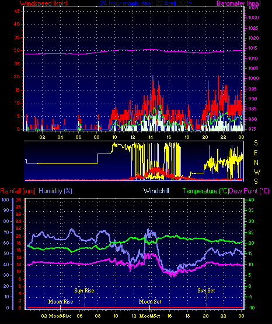Image resolution: width=272 pixels, height=324 pixels.
Task: Click the 90 humidity axis value
Action: (6, 210)
